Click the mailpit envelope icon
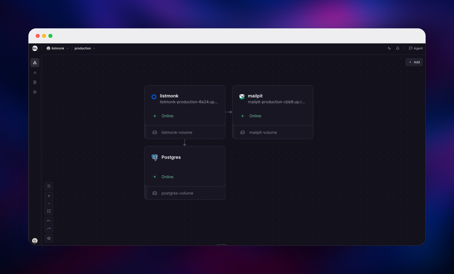This screenshot has width=454, height=274. click(242, 97)
